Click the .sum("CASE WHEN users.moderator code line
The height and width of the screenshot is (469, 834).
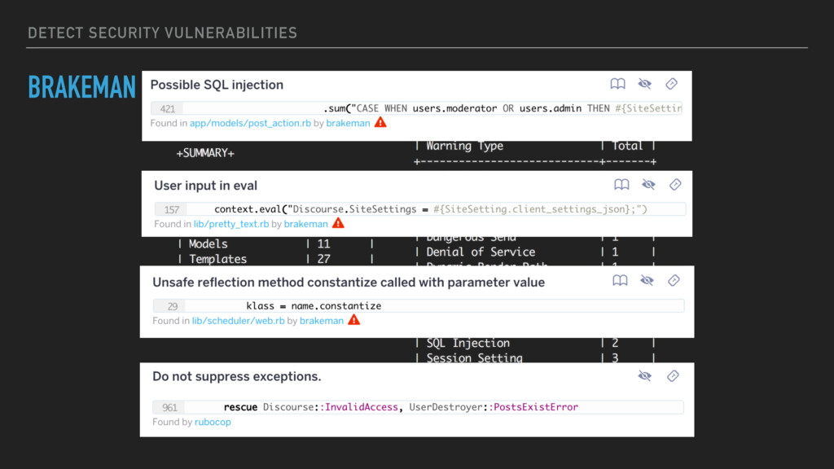(x=502, y=108)
